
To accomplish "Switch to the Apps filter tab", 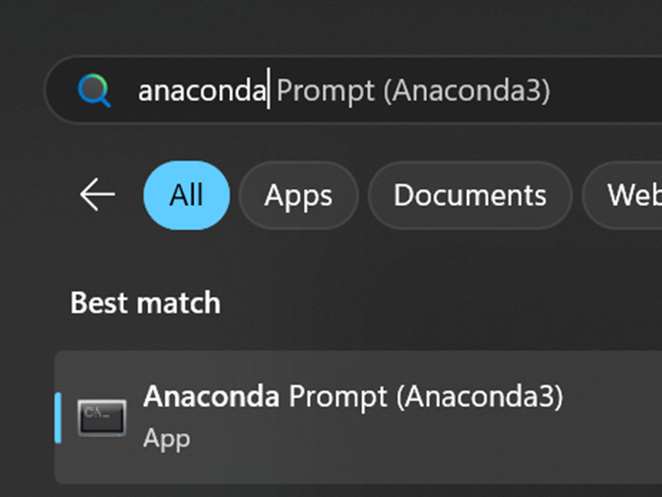I will (299, 196).
